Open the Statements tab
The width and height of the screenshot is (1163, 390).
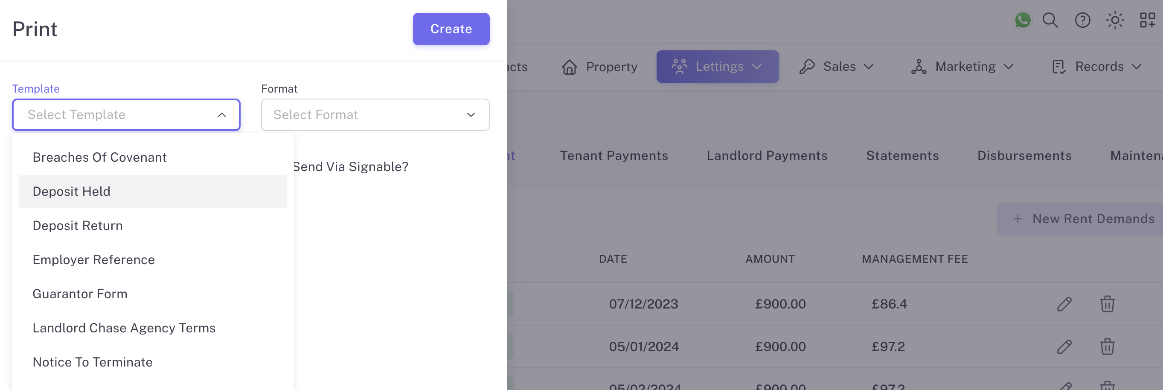click(902, 156)
